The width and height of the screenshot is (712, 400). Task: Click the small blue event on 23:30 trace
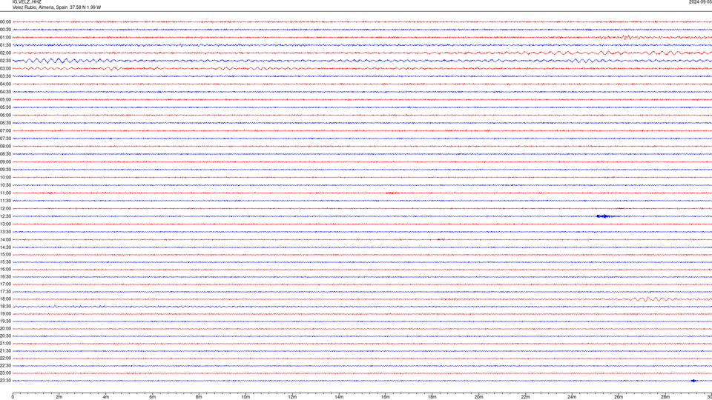tap(693, 381)
